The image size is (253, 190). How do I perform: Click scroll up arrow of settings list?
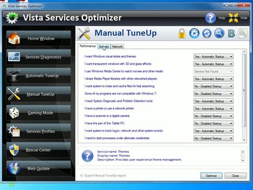click(244, 52)
